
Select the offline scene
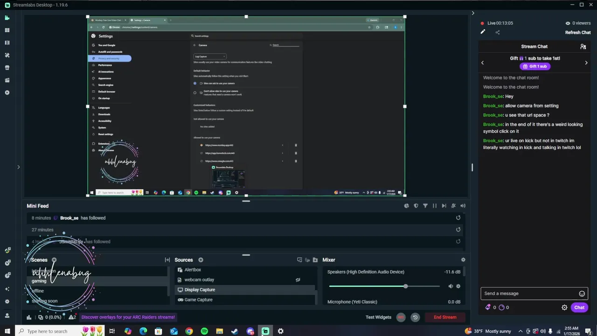coord(98,291)
